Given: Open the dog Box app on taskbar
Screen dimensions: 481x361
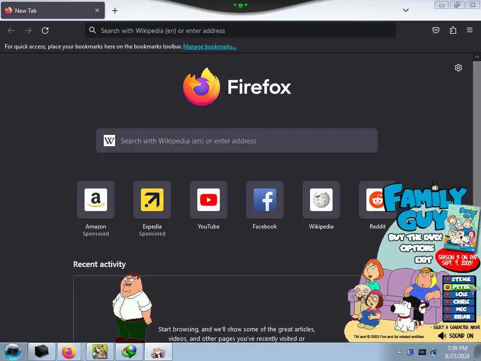Looking at the screenshot, I should coord(100,352).
